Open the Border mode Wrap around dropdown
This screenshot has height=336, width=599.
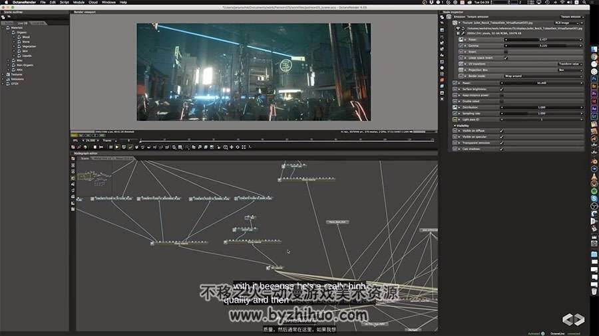click(x=544, y=76)
